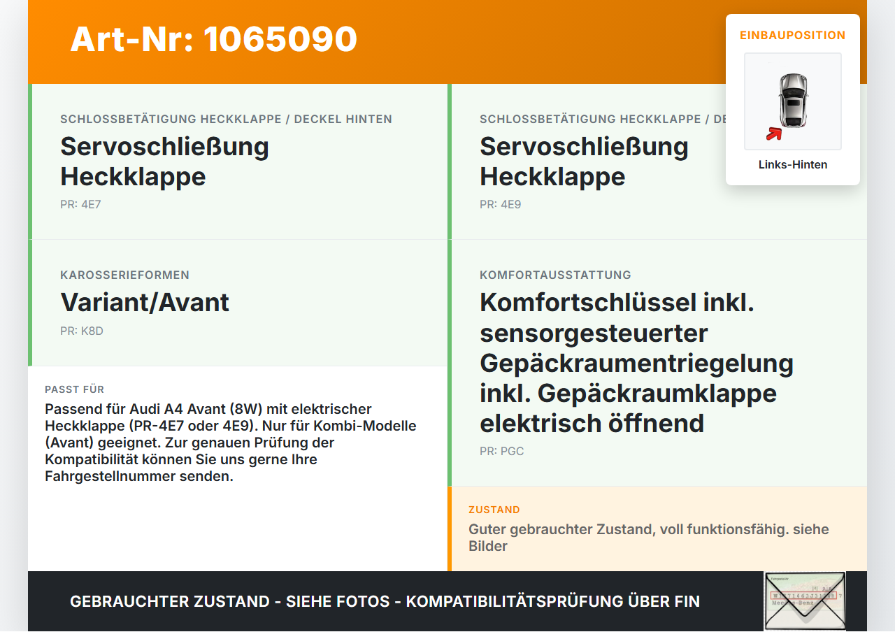Click the envelope VIN icon in footer

(x=805, y=601)
